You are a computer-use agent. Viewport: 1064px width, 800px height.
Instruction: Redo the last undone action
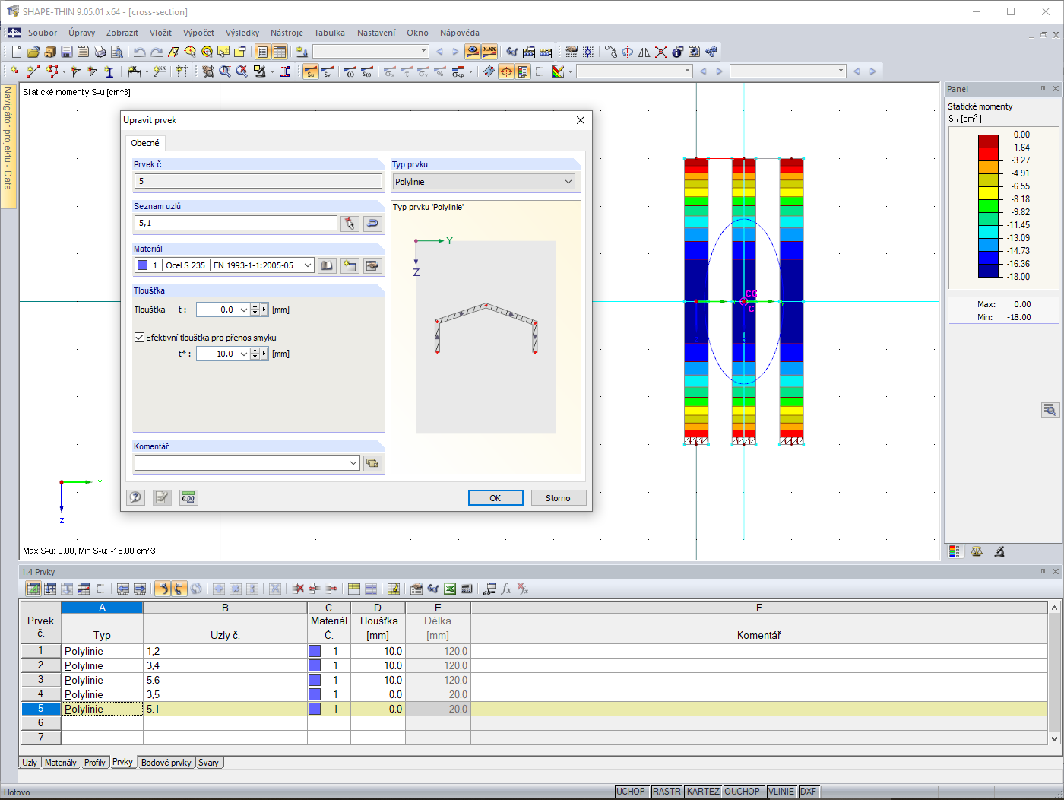click(x=157, y=52)
